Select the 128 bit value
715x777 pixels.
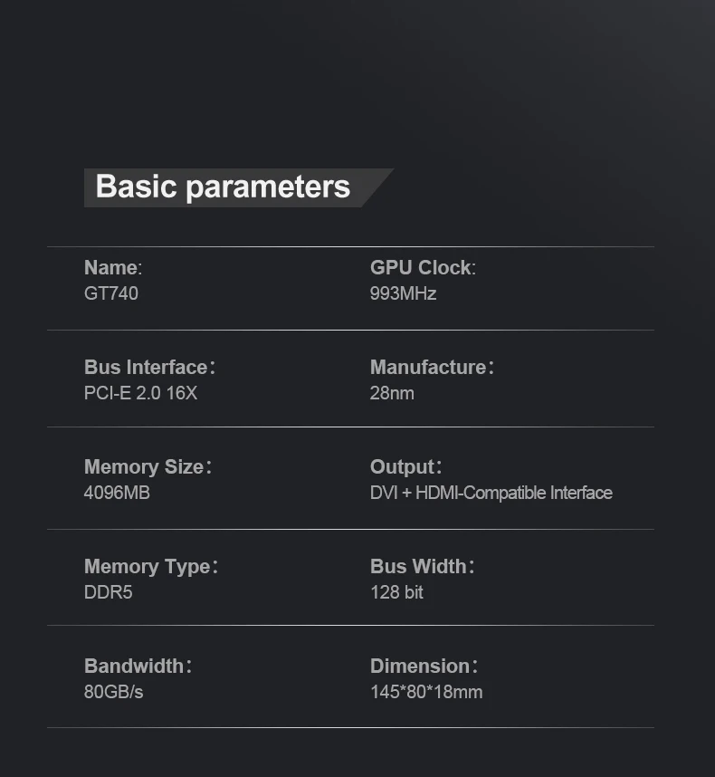(396, 592)
